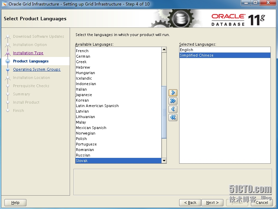The width and height of the screenshot is (278, 209).
Task: Add all languages with double right arrow
Action: (x=173, y=101)
